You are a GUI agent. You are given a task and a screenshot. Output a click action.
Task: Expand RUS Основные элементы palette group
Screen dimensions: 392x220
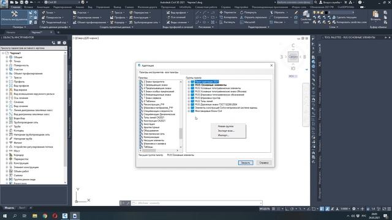click(189, 85)
